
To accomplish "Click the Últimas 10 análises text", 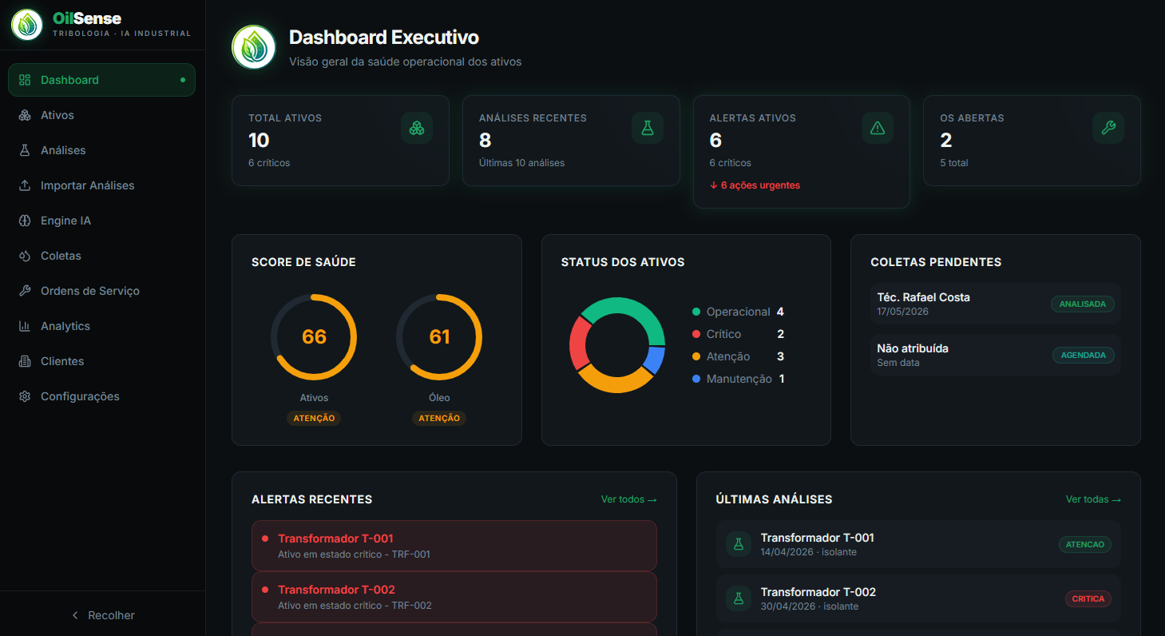I will [521, 163].
